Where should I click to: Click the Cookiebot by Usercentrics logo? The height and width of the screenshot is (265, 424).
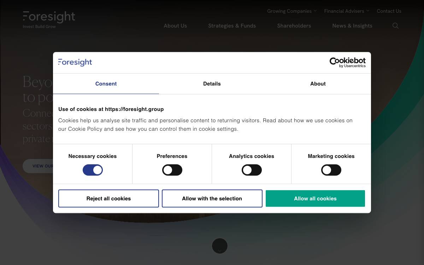347,63
